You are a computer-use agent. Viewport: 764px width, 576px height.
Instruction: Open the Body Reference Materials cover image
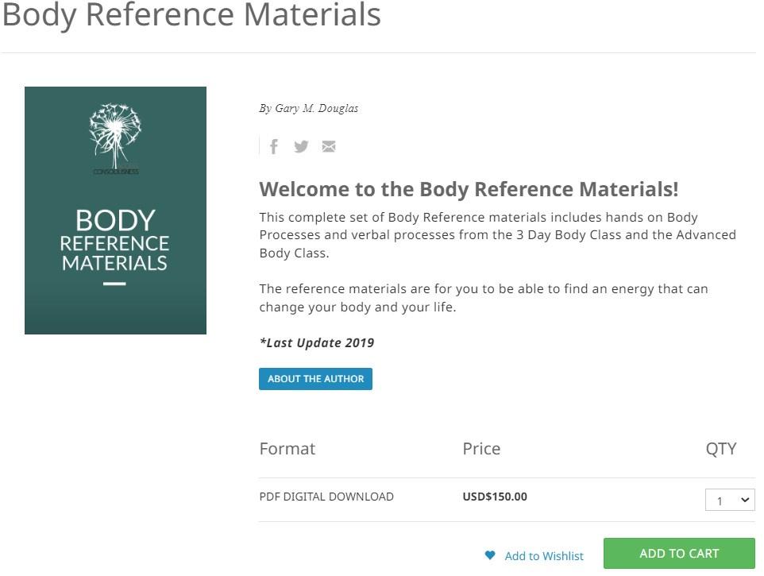[115, 210]
